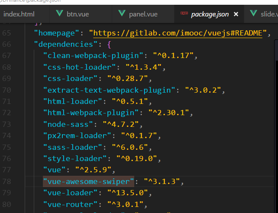Click the "vue-router" key
This screenshot has height=213, width=278.
(x=70, y=204)
